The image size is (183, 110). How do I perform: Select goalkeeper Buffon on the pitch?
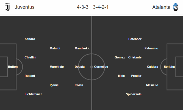point(13,67)
